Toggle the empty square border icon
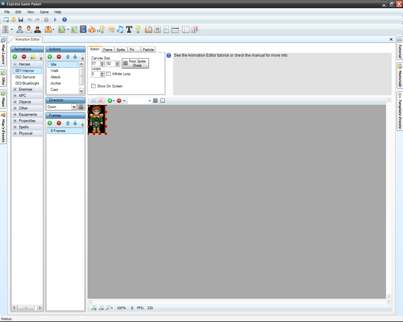403x322 pixels. pyautogui.click(x=162, y=101)
